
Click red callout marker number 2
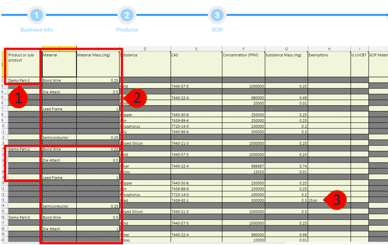tap(137, 98)
